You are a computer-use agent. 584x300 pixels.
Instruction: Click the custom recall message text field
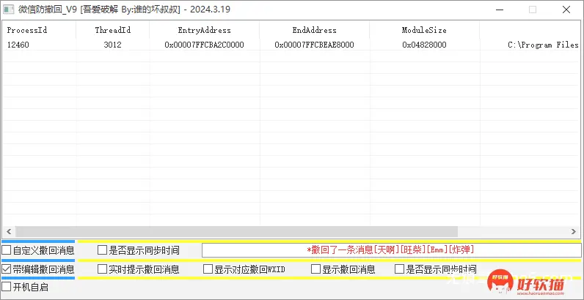pos(392,250)
